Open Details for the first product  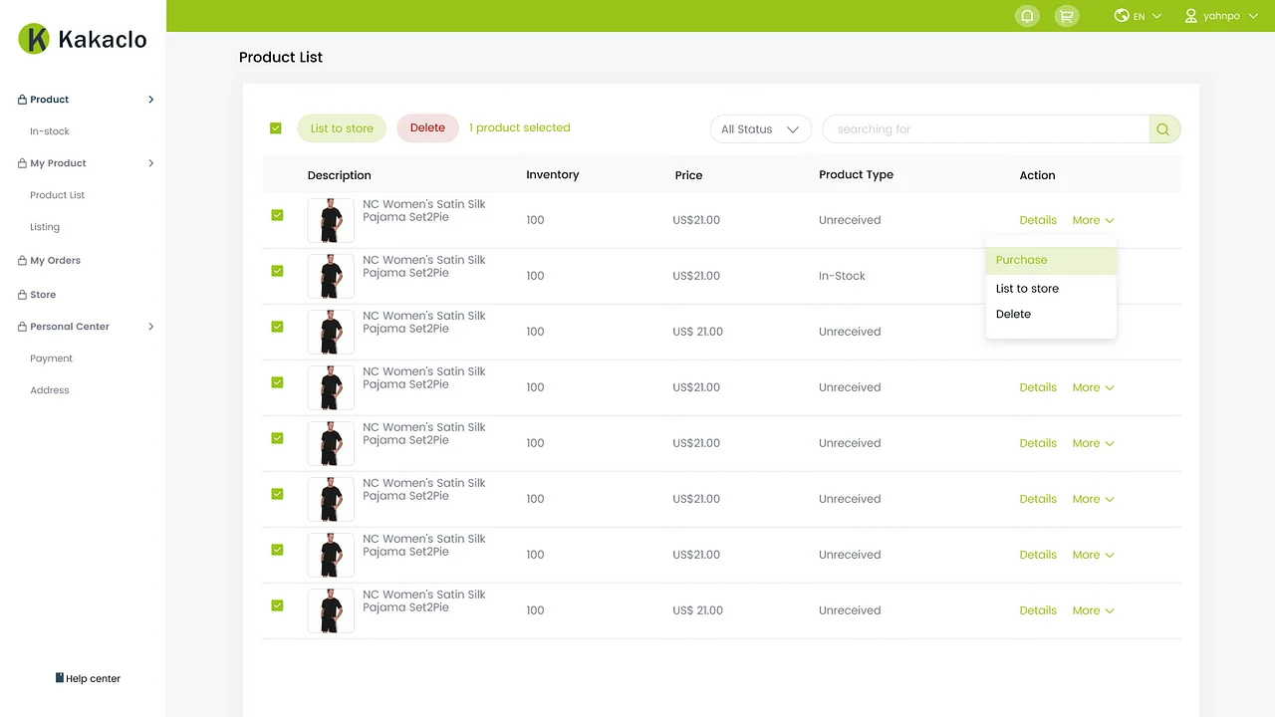tap(1038, 219)
